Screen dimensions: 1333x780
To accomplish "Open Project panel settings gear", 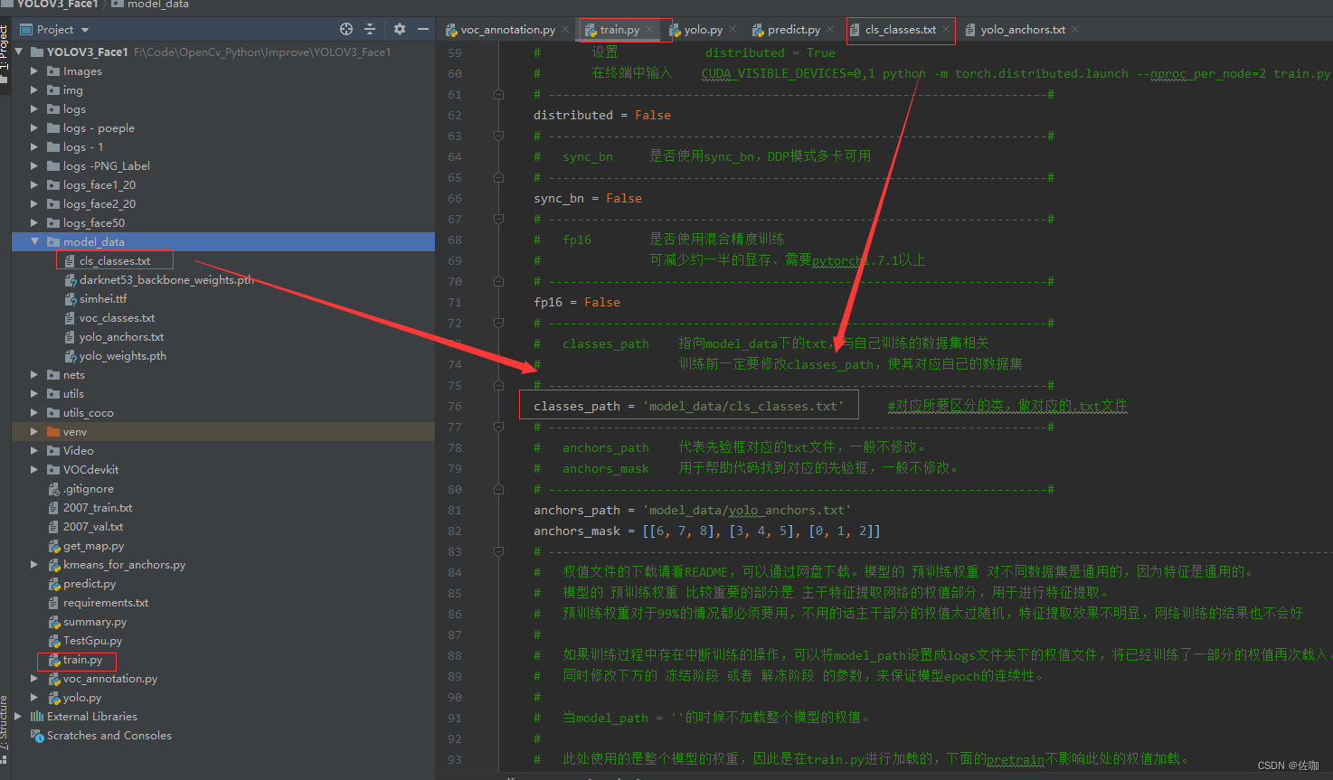I will (x=400, y=30).
